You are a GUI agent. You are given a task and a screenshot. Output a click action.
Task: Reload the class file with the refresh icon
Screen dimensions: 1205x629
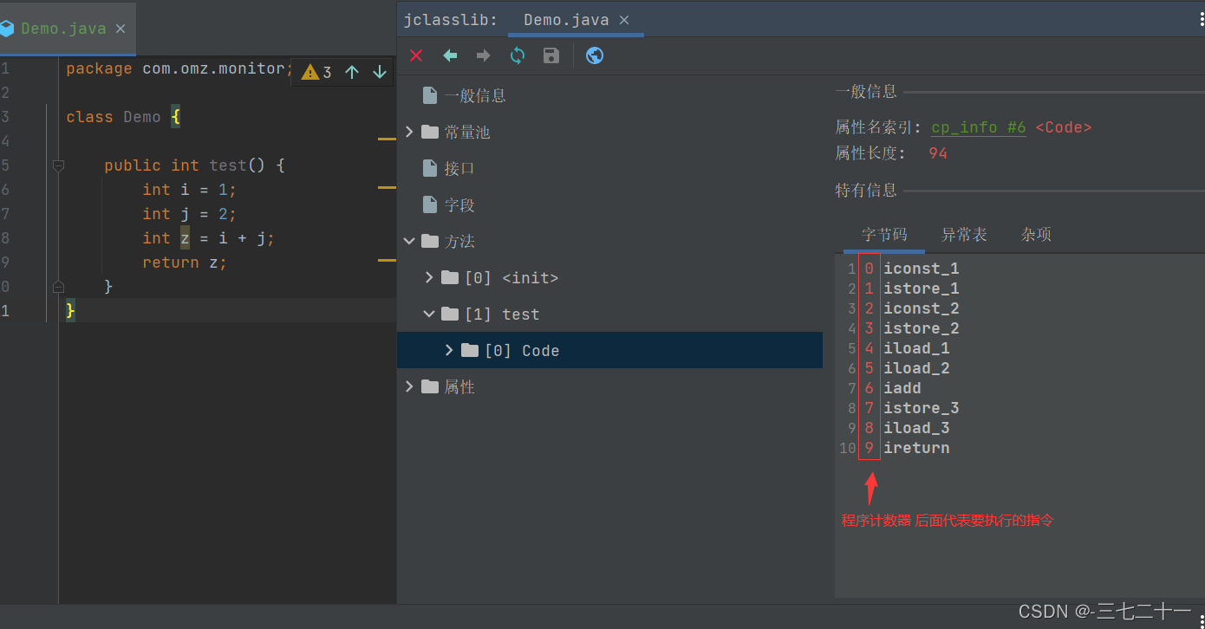[x=518, y=55]
